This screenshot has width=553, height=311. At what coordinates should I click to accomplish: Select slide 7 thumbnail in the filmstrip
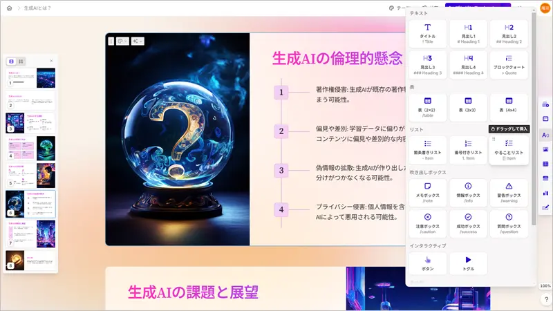point(30,234)
